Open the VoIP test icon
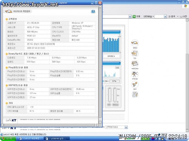The width and height of the screenshot is (189, 141). pos(135,84)
